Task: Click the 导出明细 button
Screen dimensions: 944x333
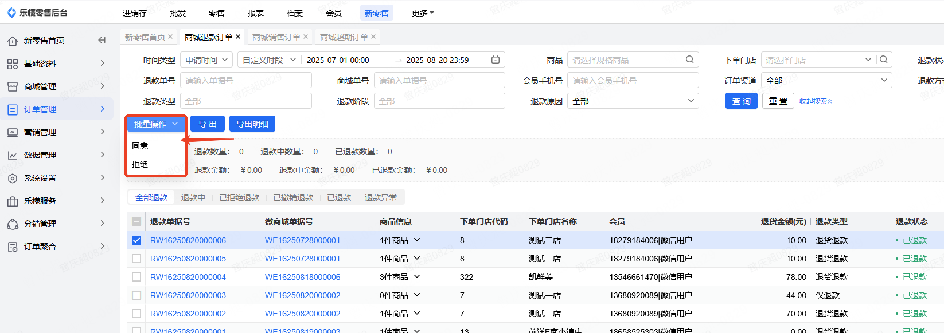Action: coord(252,124)
